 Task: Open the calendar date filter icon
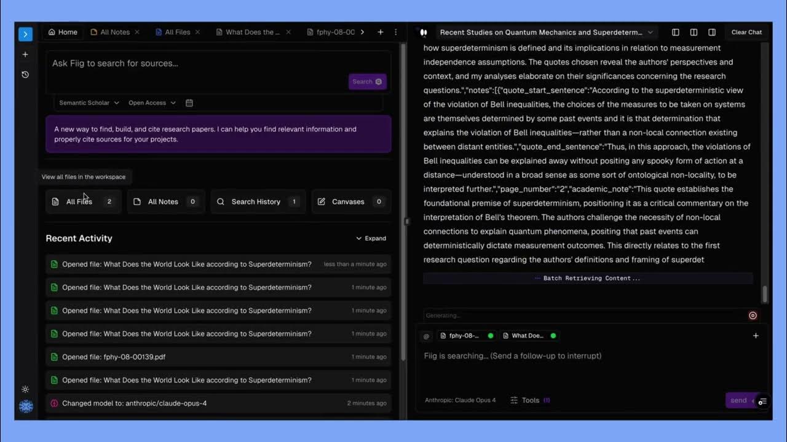coord(189,103)
